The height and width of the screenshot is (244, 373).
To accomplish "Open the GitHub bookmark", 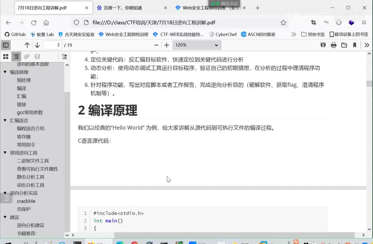I will [x=15, y=35].
